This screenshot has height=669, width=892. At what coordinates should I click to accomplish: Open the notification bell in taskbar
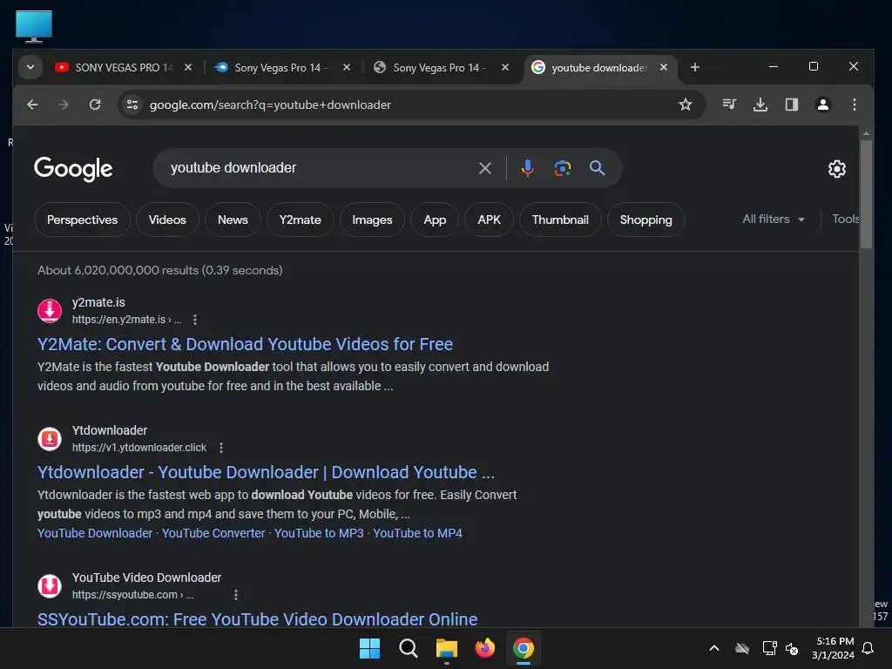tap(868, 648)
